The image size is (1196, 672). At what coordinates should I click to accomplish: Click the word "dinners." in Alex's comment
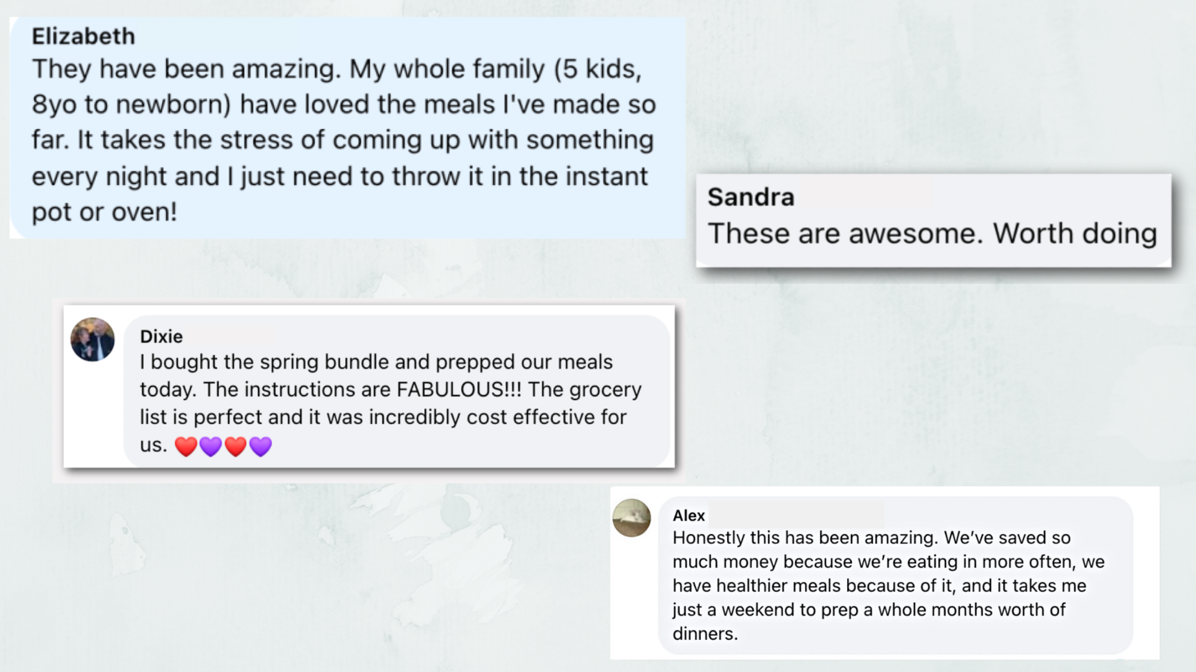(705, 634)
